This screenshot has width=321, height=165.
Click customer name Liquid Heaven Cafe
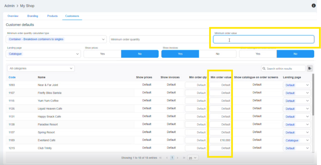click(x=50, y=109)
